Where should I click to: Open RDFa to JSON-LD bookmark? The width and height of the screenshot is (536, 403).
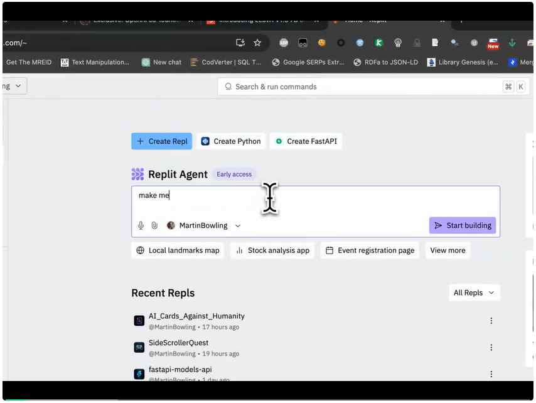coord(385,62)
